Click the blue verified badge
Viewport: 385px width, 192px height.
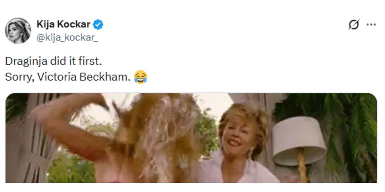[x=98, y=24]
